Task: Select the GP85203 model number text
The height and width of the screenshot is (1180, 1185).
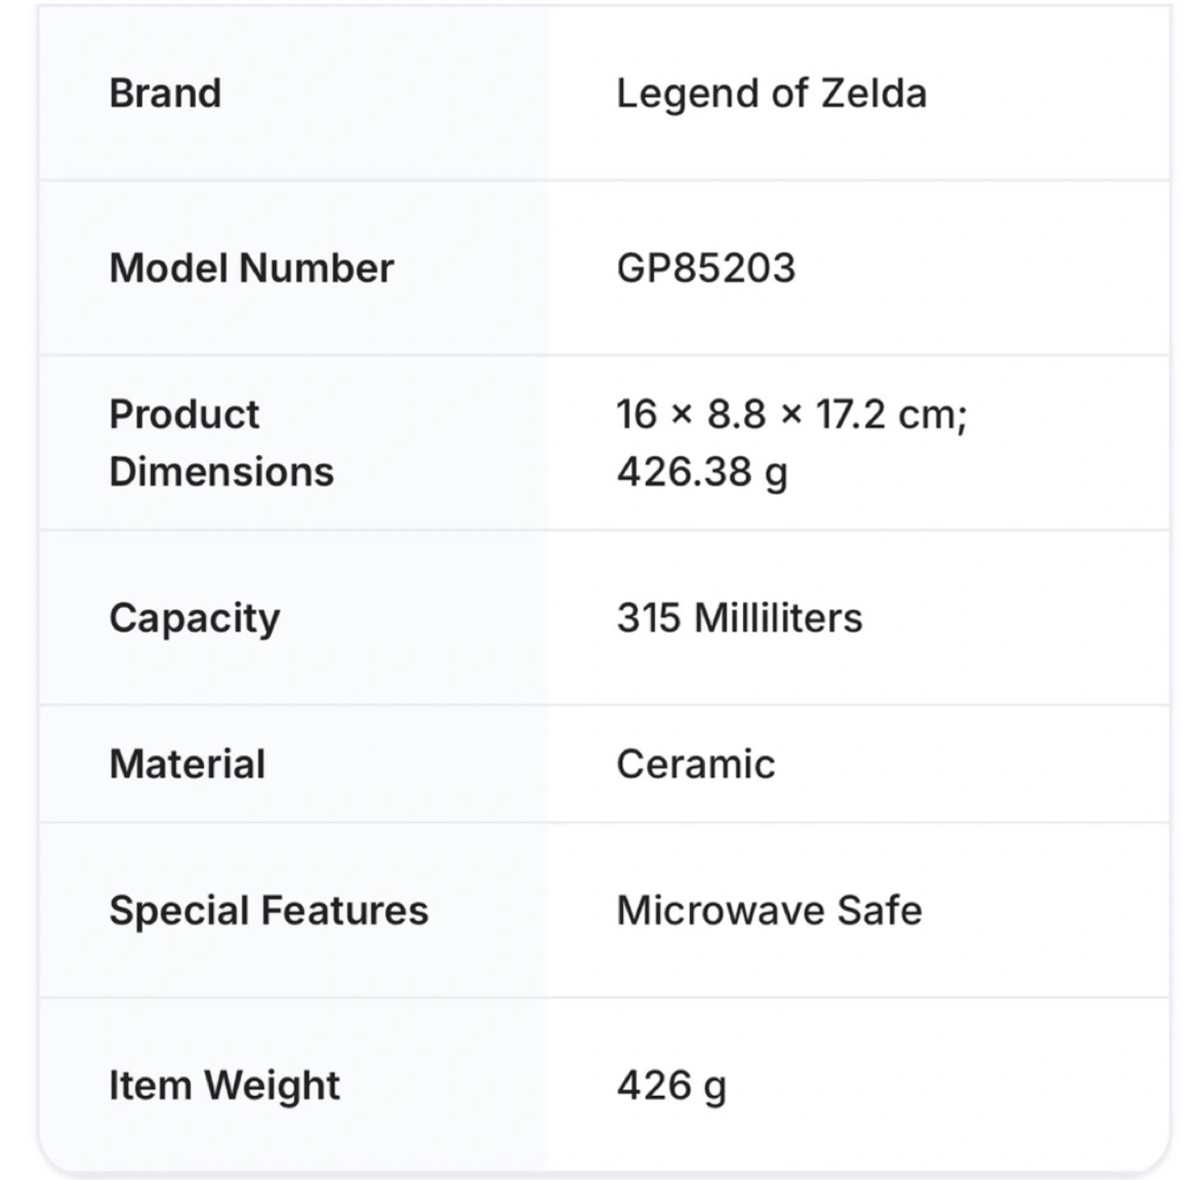Action: point(706,268)
